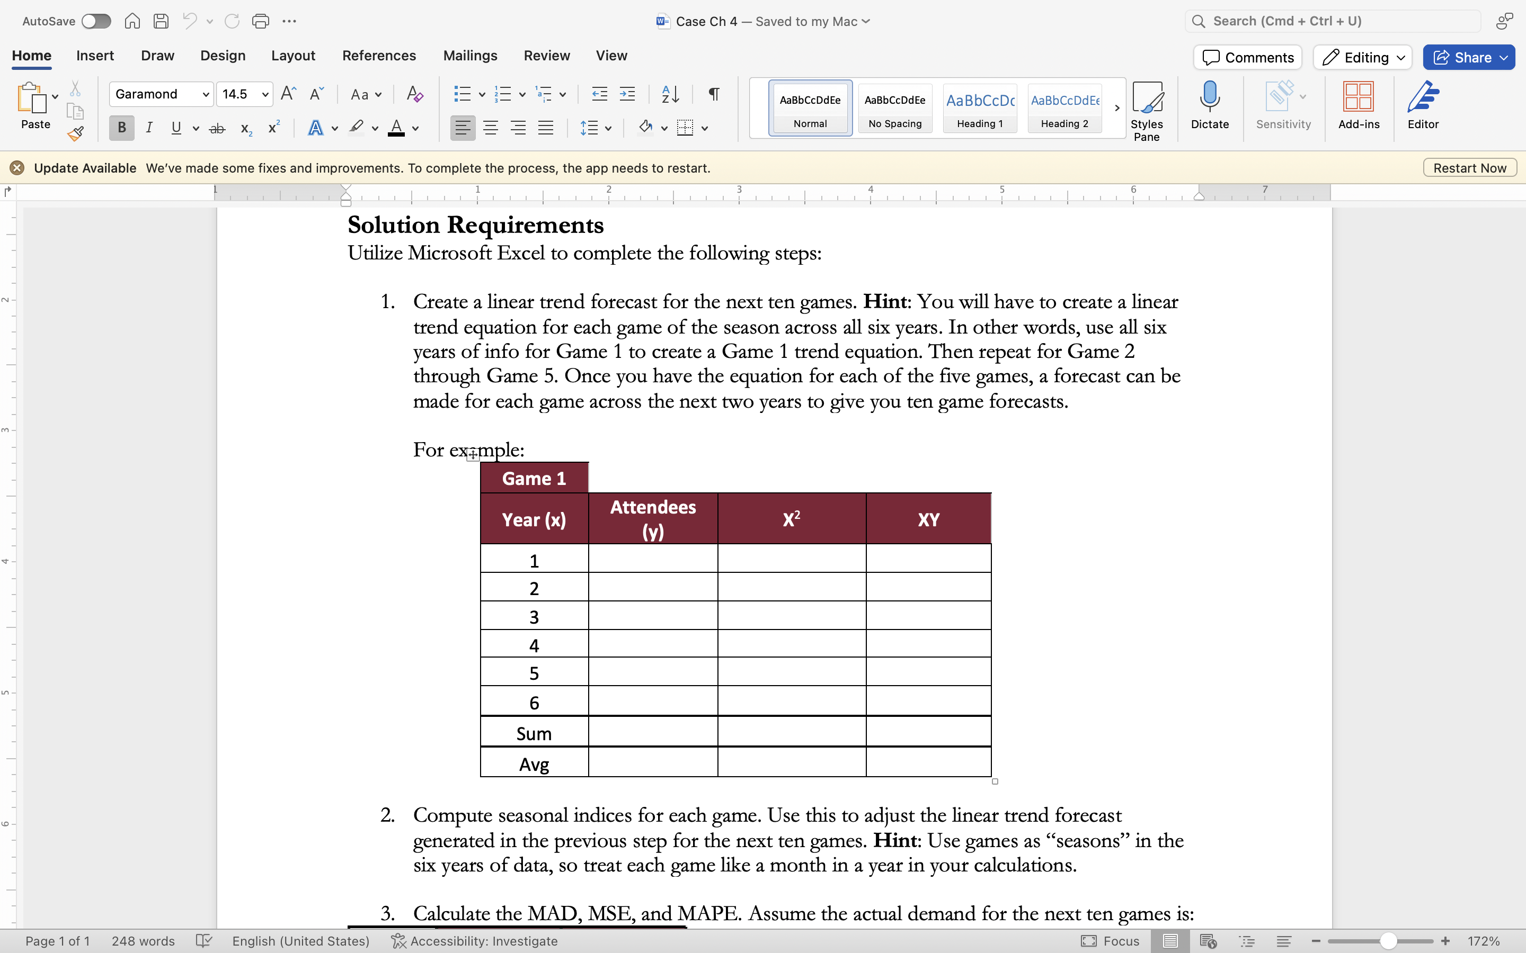
Task: Toggle bold formatting
Action: pyautogui.click(x=121, y=127)
